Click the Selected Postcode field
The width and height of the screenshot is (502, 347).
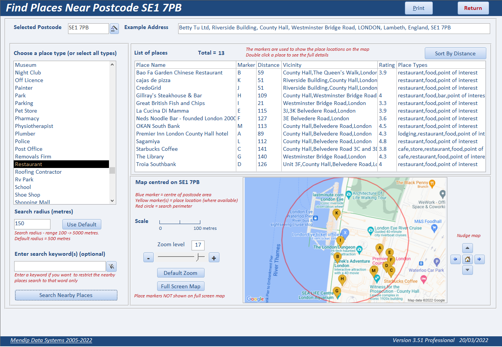(x=88, y=29)
